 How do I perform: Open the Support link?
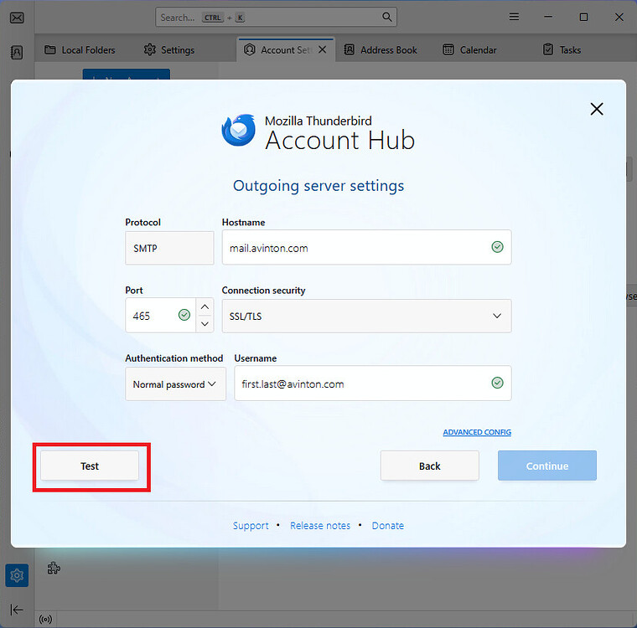pyautogui.click(x=251, y=526)
